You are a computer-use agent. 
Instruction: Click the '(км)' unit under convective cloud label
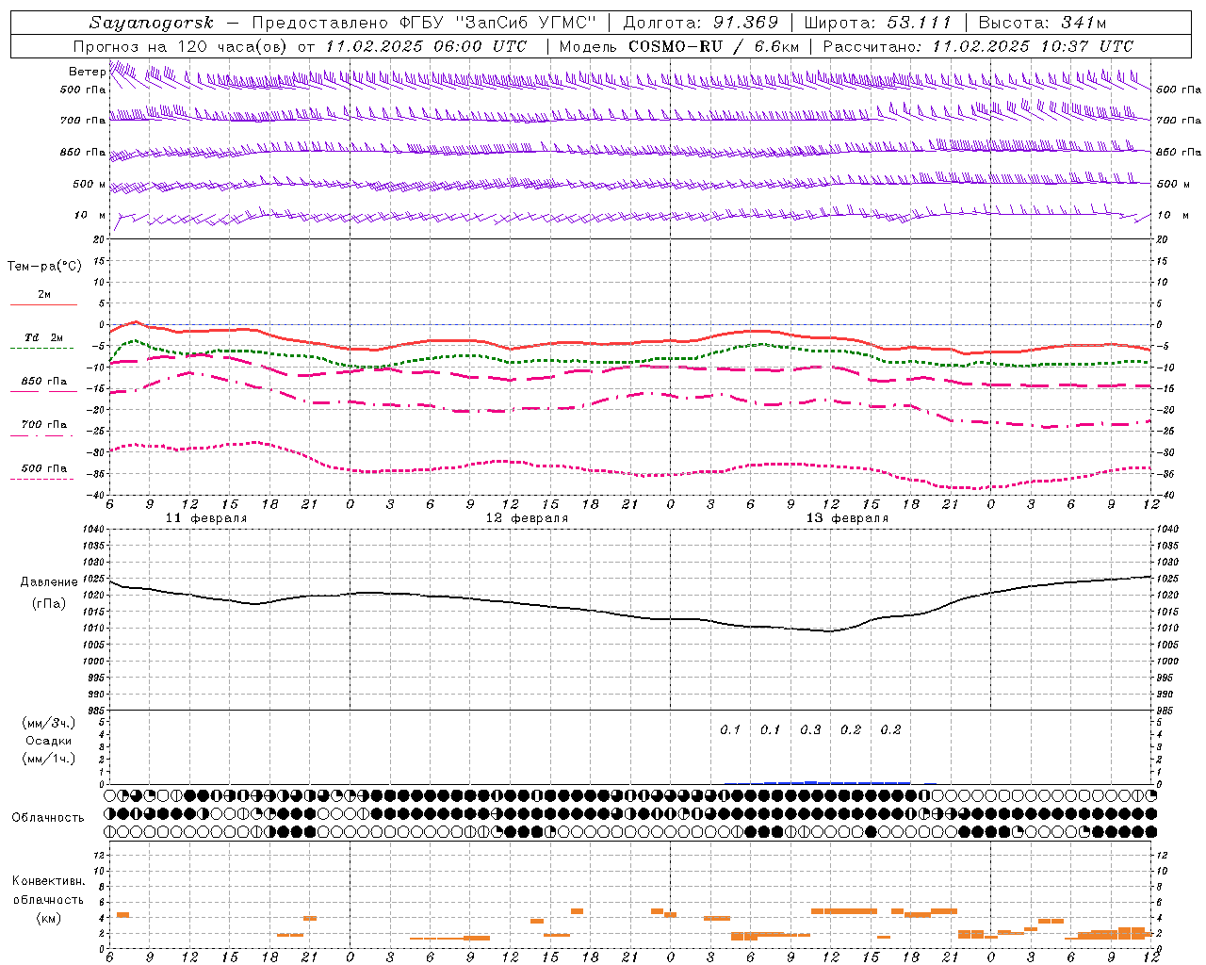click(48, 917)
